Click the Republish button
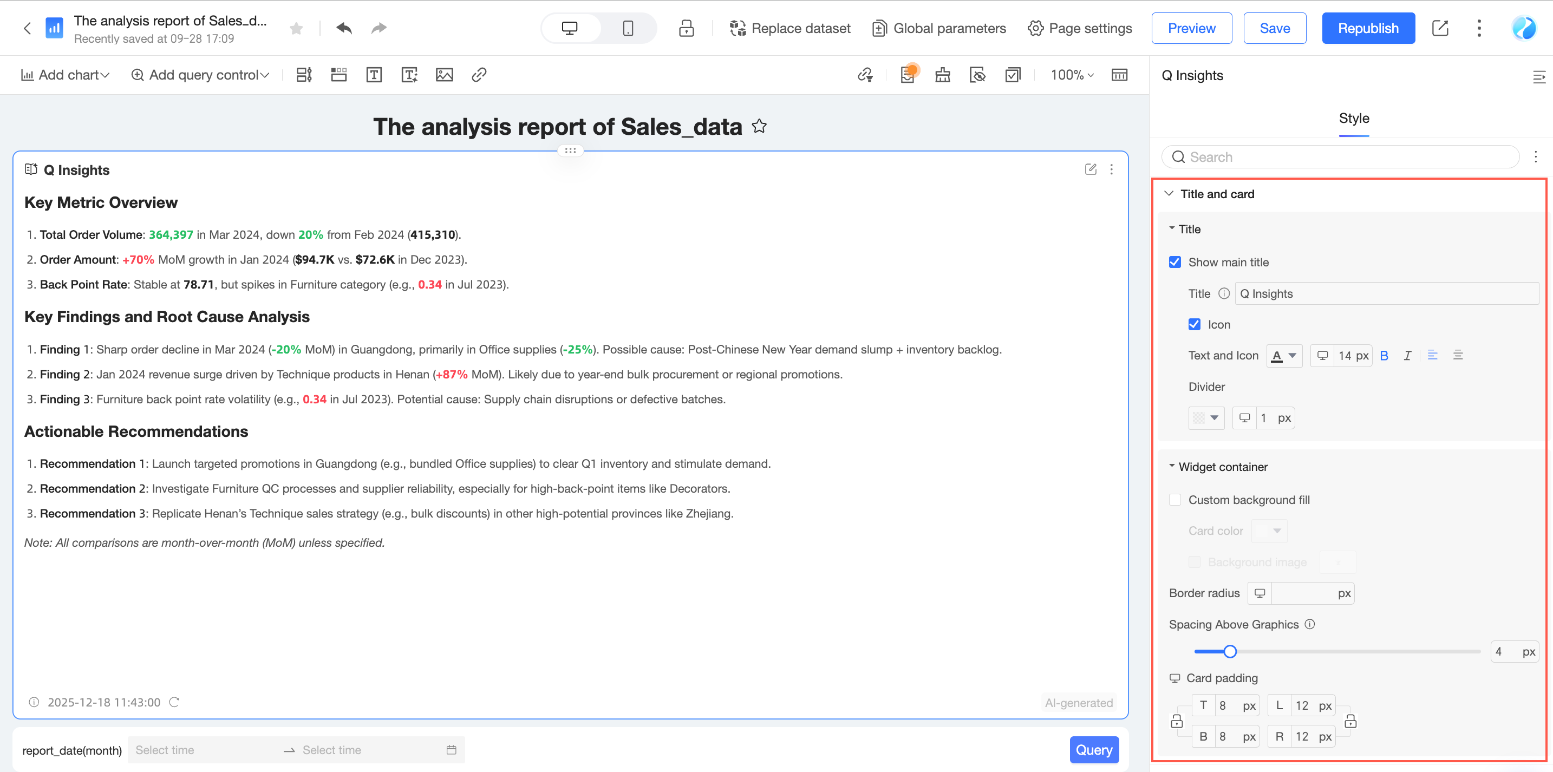This screenshot has width=1553, height=772. (1368, 28)
